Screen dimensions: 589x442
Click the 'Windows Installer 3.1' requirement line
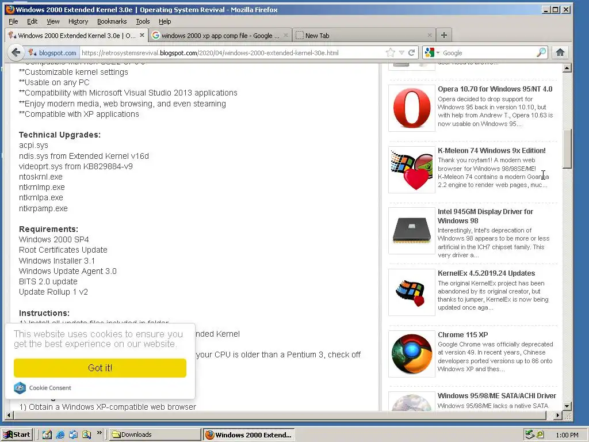[x=57, y=261]
